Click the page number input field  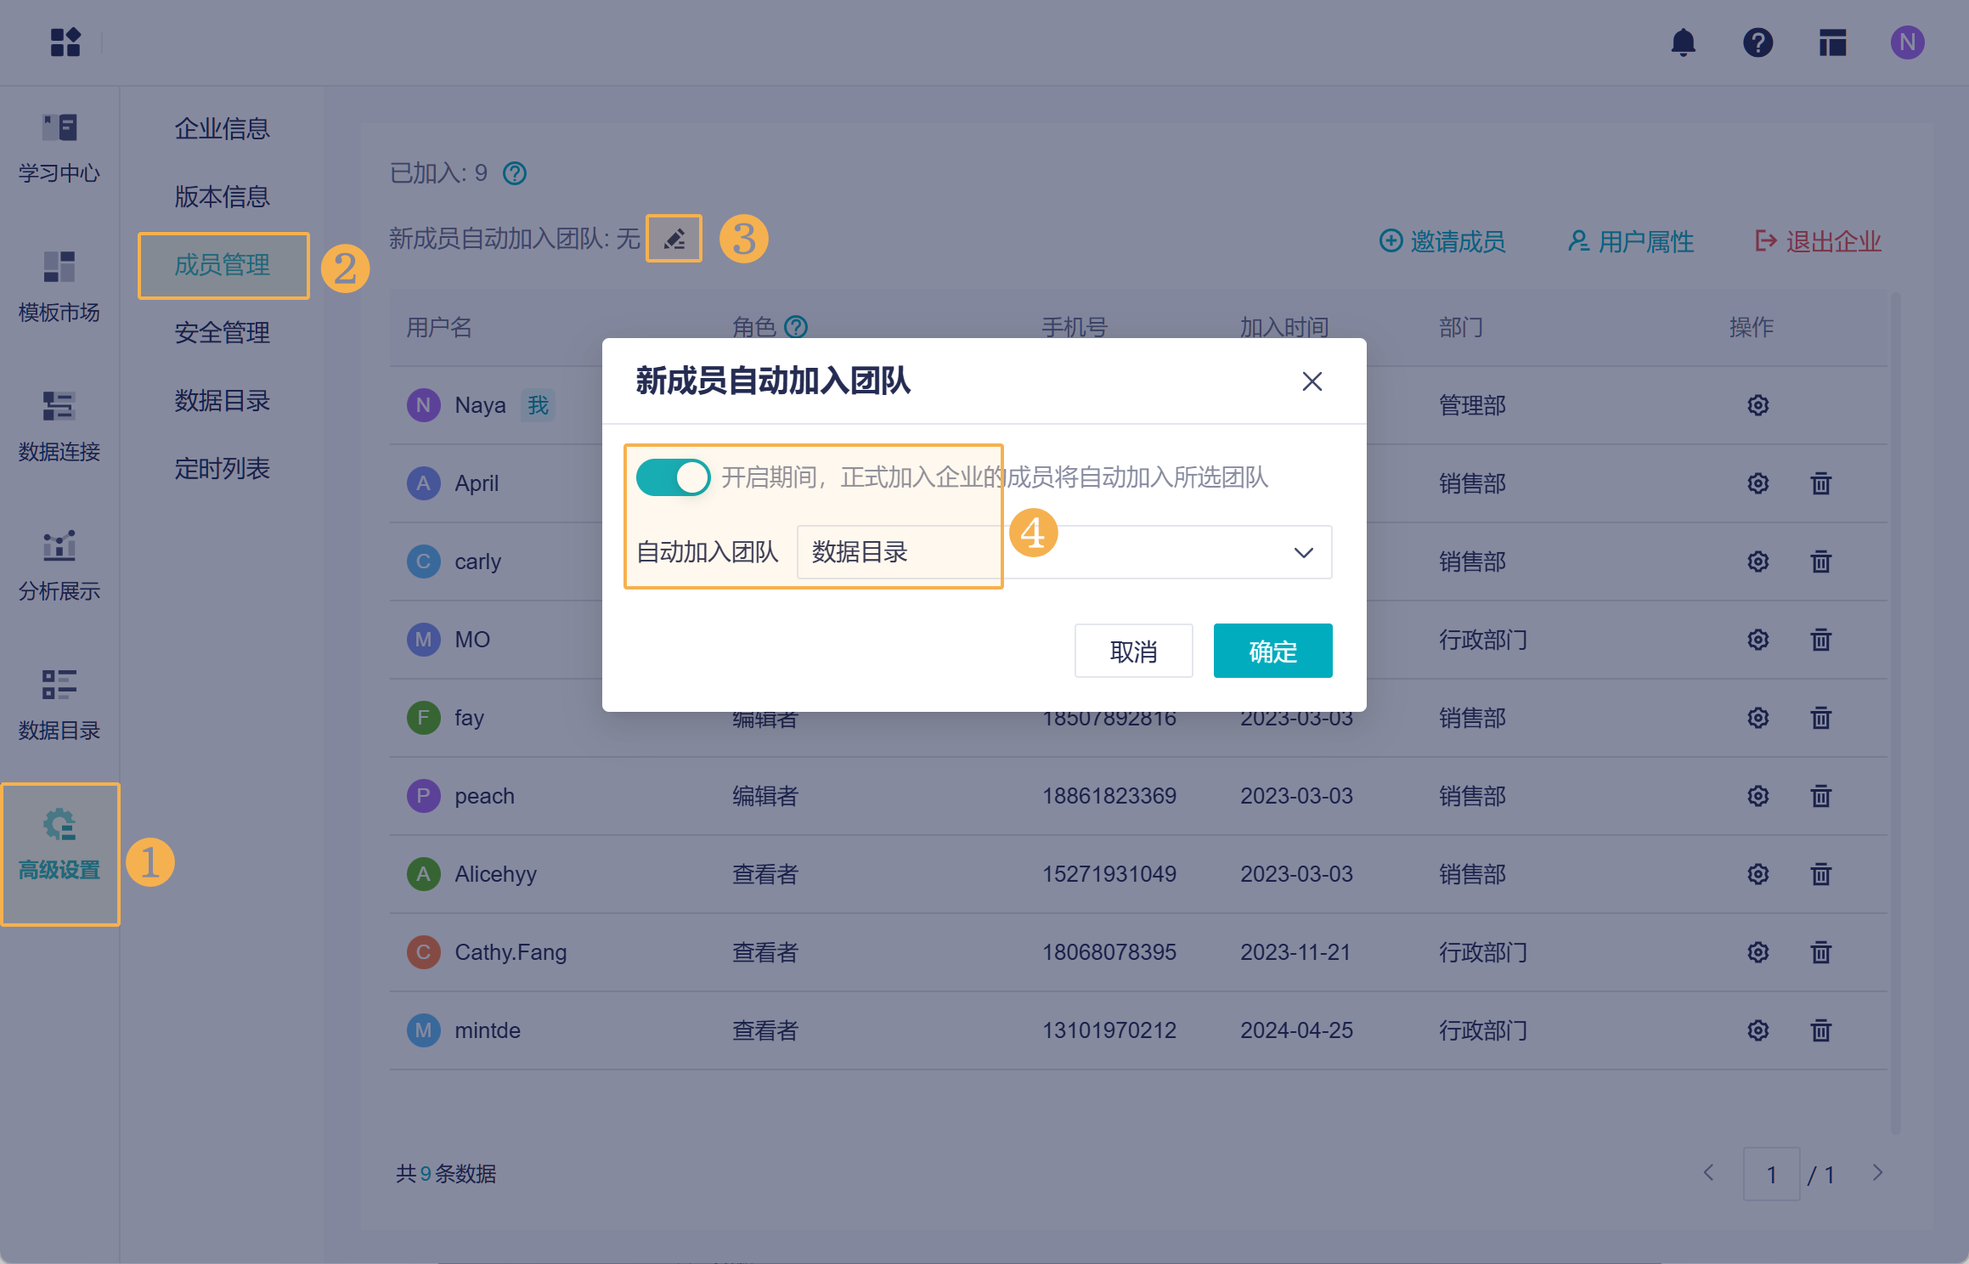[1771, 1174]
